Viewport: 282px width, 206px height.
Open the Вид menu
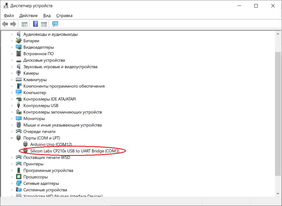47,16
